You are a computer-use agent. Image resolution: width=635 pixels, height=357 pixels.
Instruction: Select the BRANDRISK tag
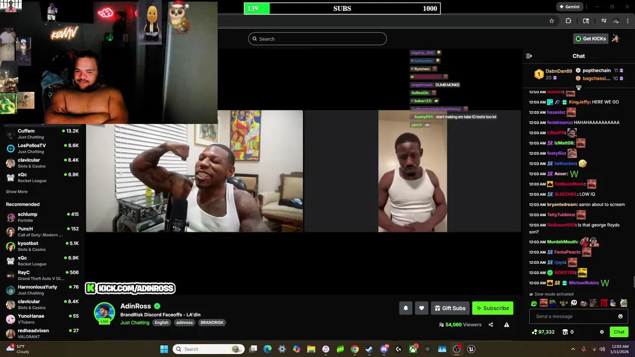212,322
